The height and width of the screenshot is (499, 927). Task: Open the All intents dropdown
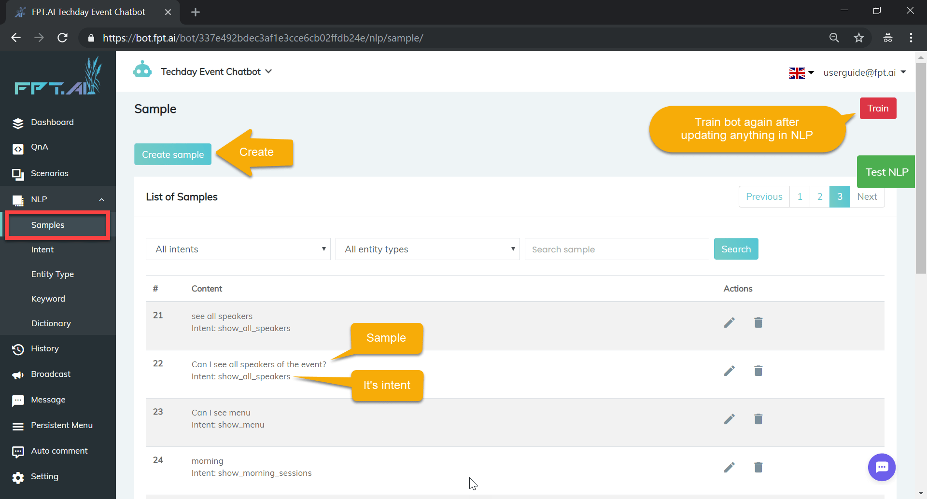click(238, 249)
